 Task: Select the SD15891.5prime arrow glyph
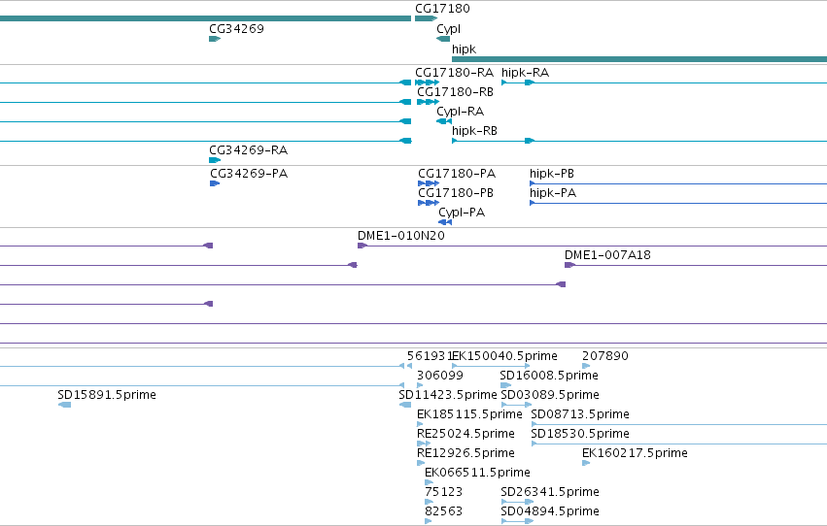(64, 405)
